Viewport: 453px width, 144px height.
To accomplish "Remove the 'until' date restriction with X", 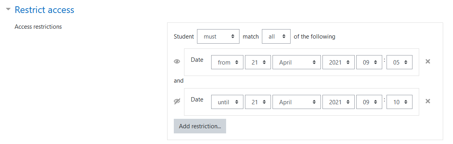I will (x=428, y=101).
